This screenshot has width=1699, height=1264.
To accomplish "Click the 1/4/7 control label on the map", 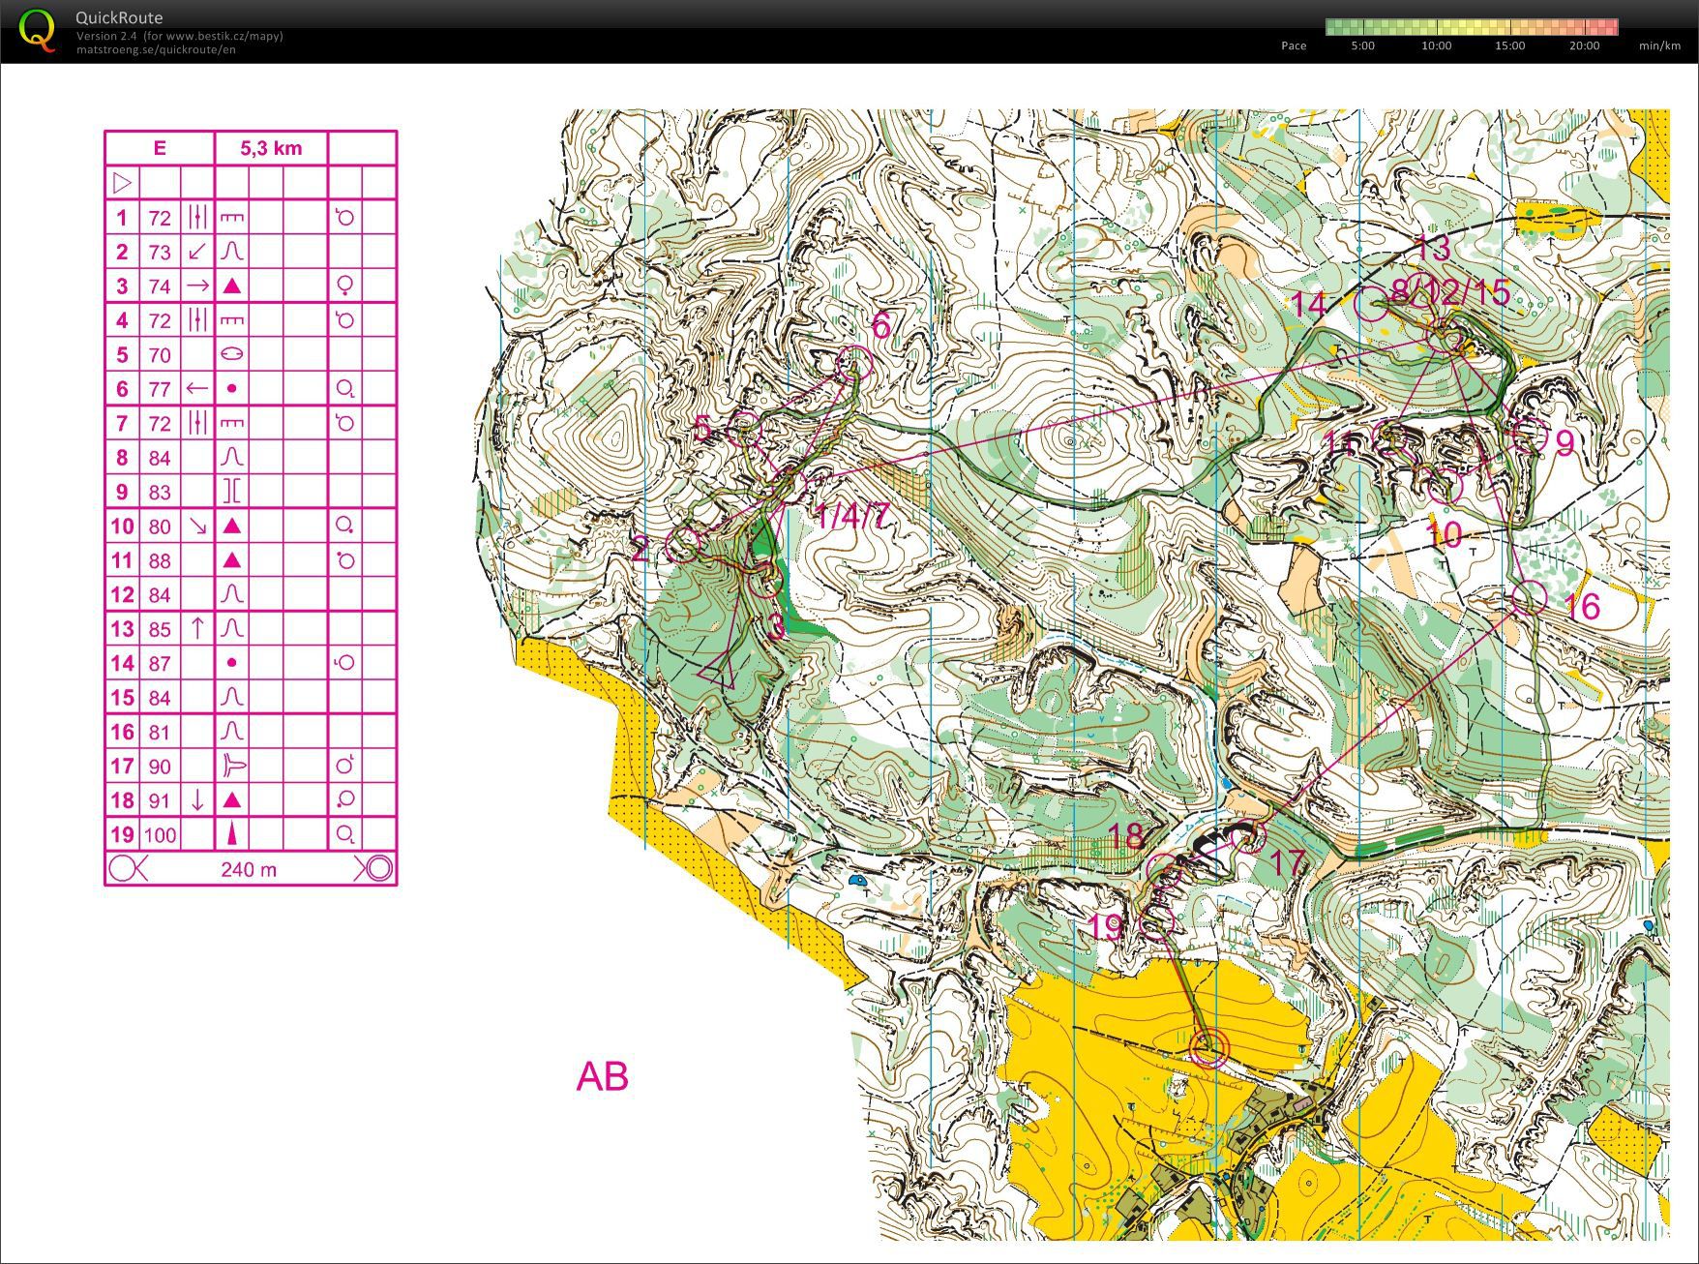I will [850, 515].
